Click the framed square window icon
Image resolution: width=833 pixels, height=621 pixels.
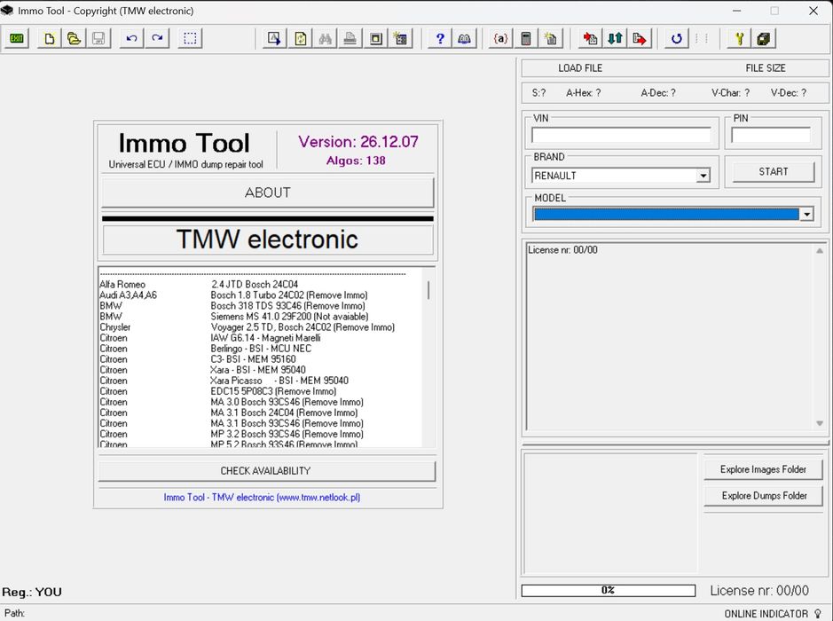pos(375,38)
